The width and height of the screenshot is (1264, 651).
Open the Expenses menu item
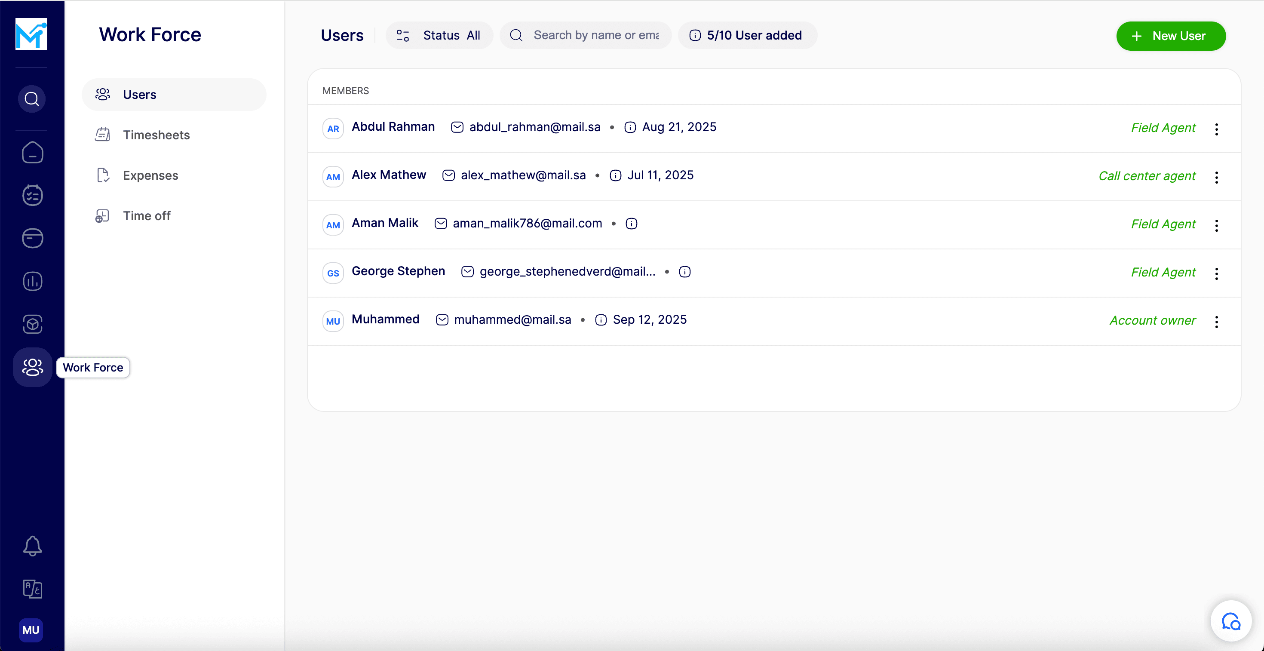(150, 175)
